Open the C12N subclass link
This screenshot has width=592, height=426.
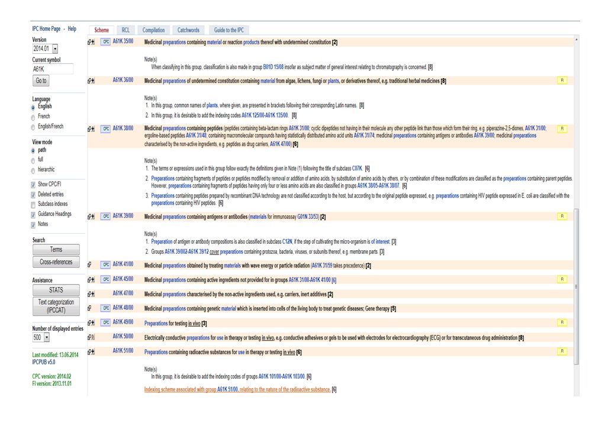pyautogui.click(x=287, y=241)
